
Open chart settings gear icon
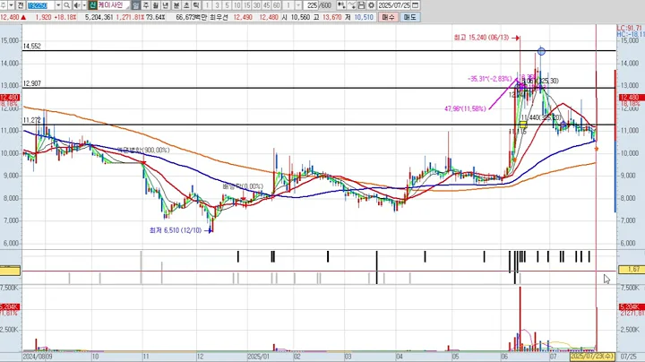point(372,5)
